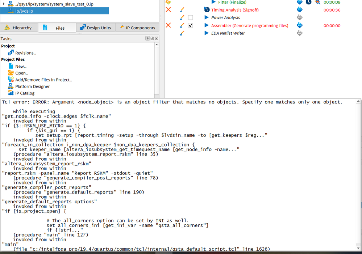Open the Fitter (Finalize) report
The height and width of the screenshot is (254, 362).
click(x=299, y=2)
